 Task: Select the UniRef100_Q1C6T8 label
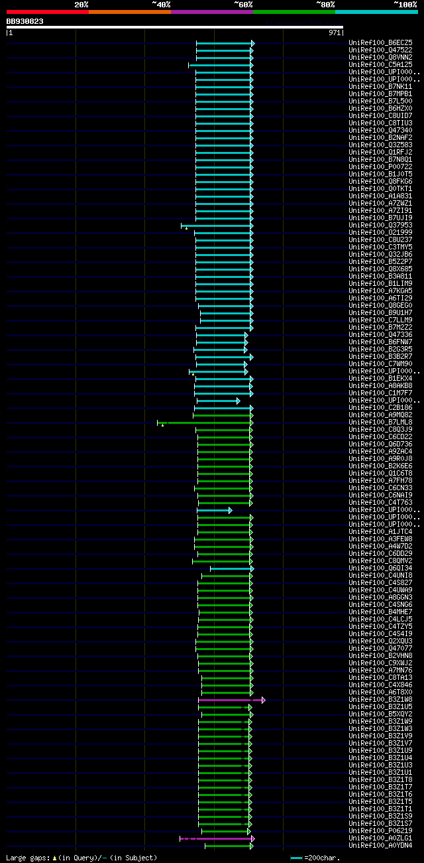[x=380, y=474]
